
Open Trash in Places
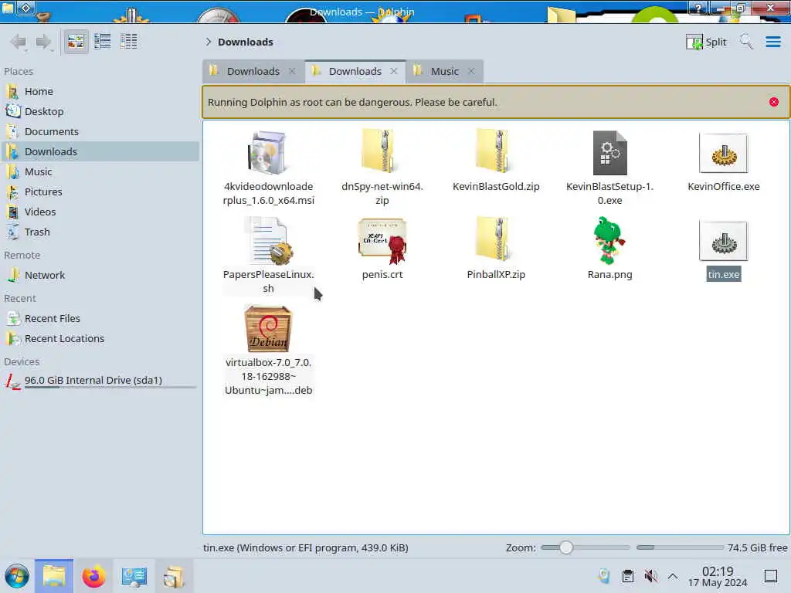100,232
